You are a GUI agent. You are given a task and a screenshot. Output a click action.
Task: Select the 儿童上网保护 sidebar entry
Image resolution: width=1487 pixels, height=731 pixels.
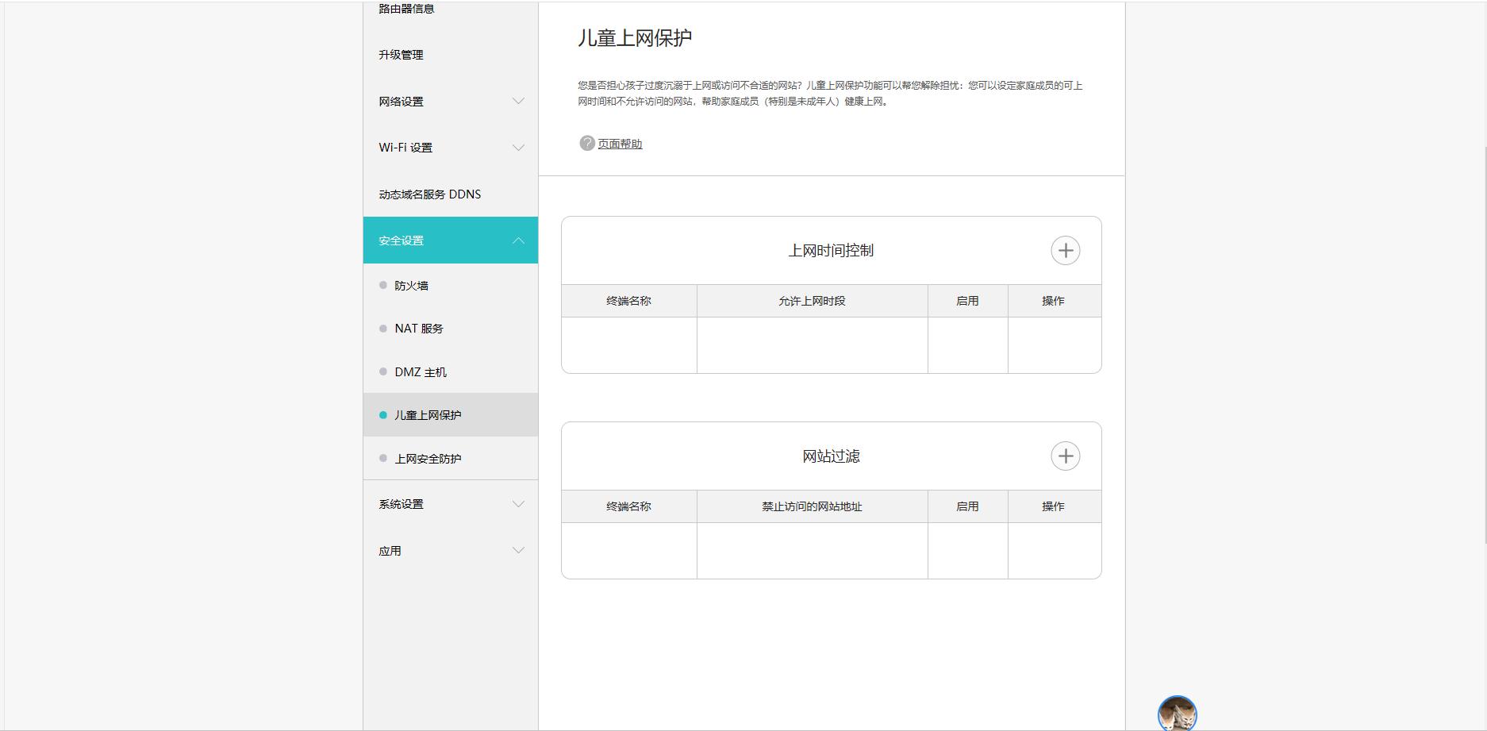click(429, 414)
